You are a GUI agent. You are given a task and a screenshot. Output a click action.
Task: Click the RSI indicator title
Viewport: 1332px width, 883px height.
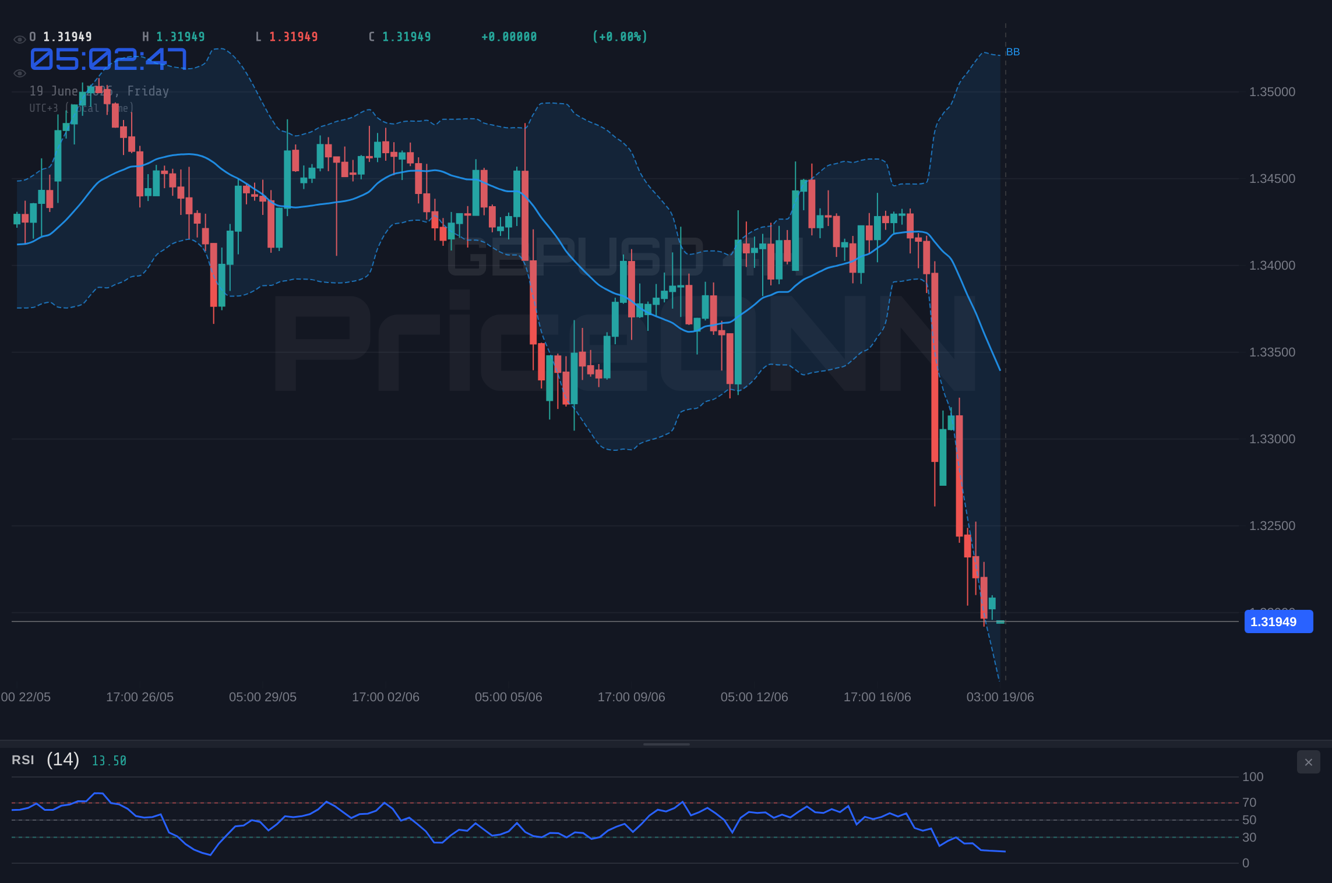(x=23, y=760)
